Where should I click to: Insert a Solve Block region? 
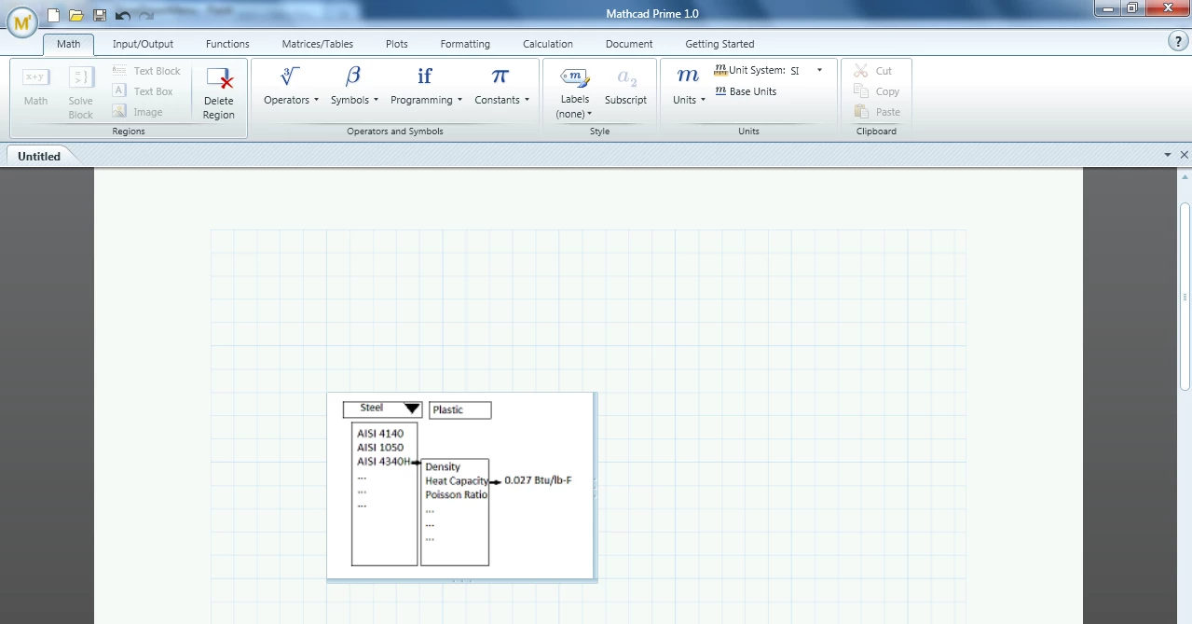[x=80, y=93]
